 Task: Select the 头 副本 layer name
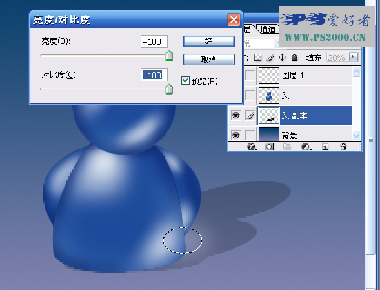pos(294,116)
